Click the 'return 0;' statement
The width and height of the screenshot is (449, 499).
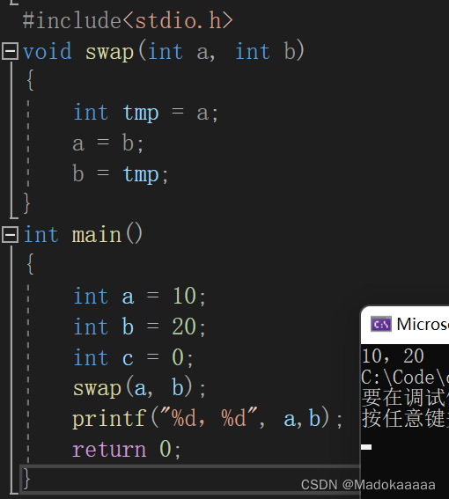click(x=127, y=450)
